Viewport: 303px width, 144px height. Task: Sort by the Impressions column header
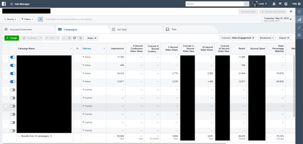pyautogui.click(x=116, y=49)
